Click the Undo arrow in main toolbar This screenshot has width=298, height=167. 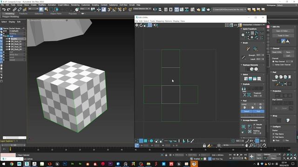pyautogui.click(x=4, y=9)
